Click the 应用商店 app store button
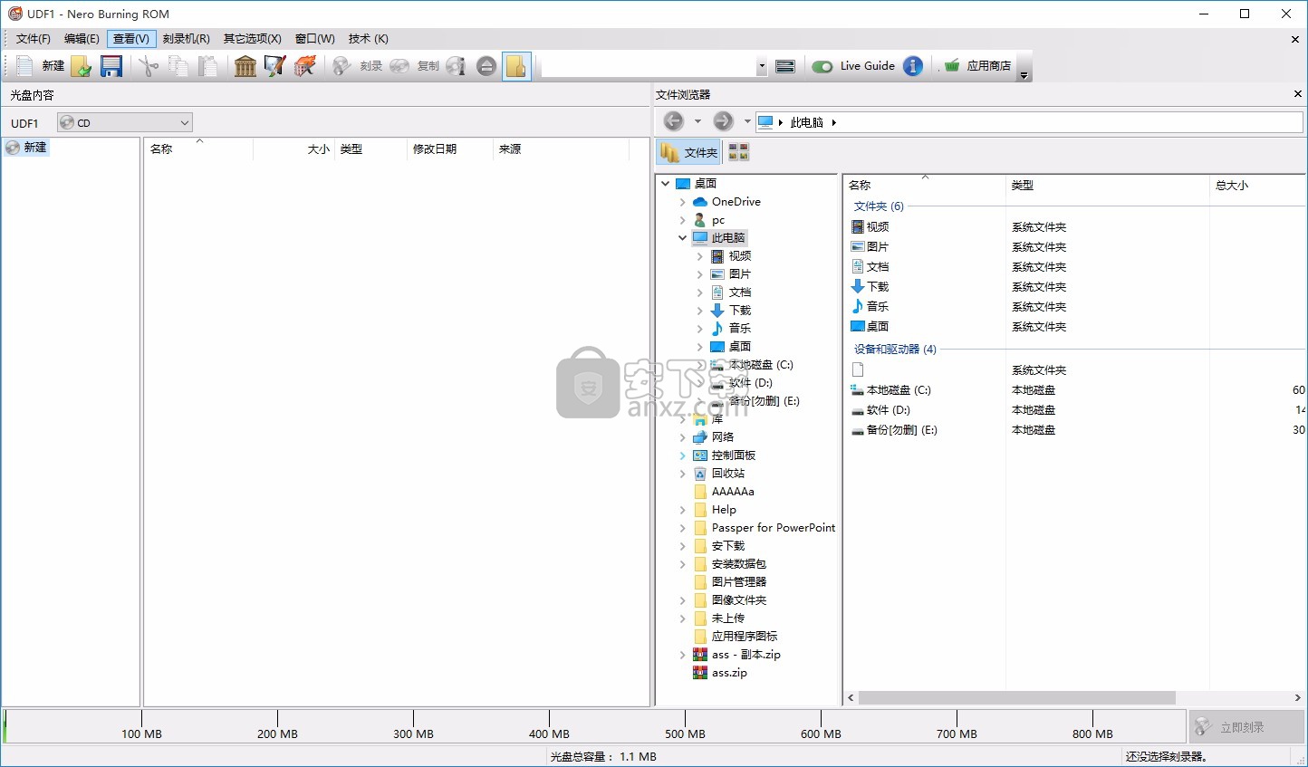The width and height of the screenshot is (1308, 767). (988, 66)
